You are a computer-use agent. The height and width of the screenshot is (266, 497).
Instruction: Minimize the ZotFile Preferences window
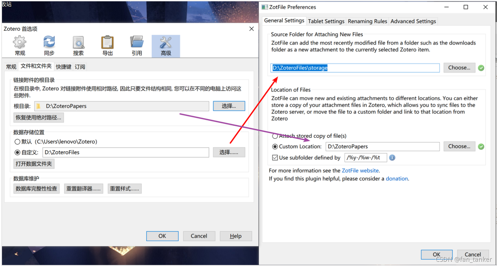(446, 7)
